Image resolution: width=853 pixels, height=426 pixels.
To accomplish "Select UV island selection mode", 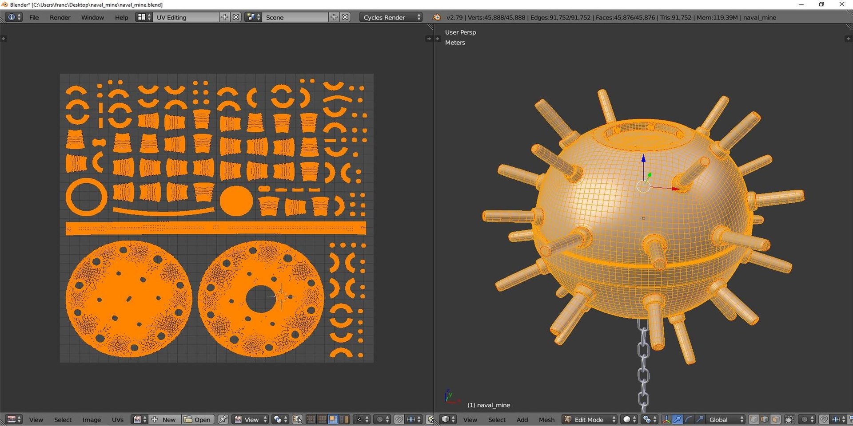I will click(x=344, y=419).
